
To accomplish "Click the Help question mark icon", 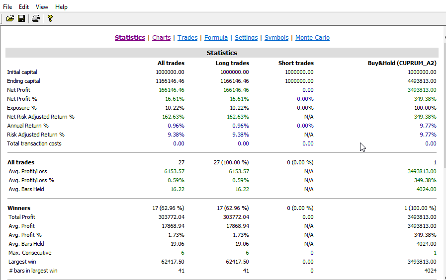I will coord(50,19).
